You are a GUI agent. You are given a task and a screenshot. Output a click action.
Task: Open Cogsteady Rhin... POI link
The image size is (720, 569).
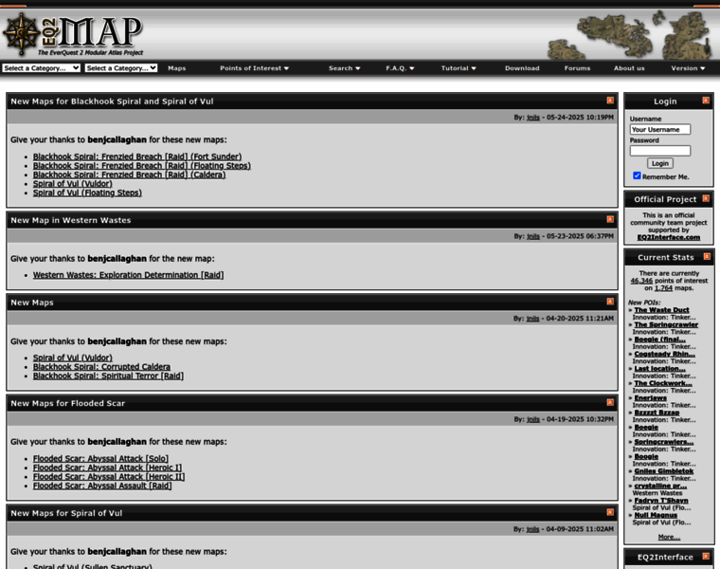pyautogui.click(x=664, y=355)
